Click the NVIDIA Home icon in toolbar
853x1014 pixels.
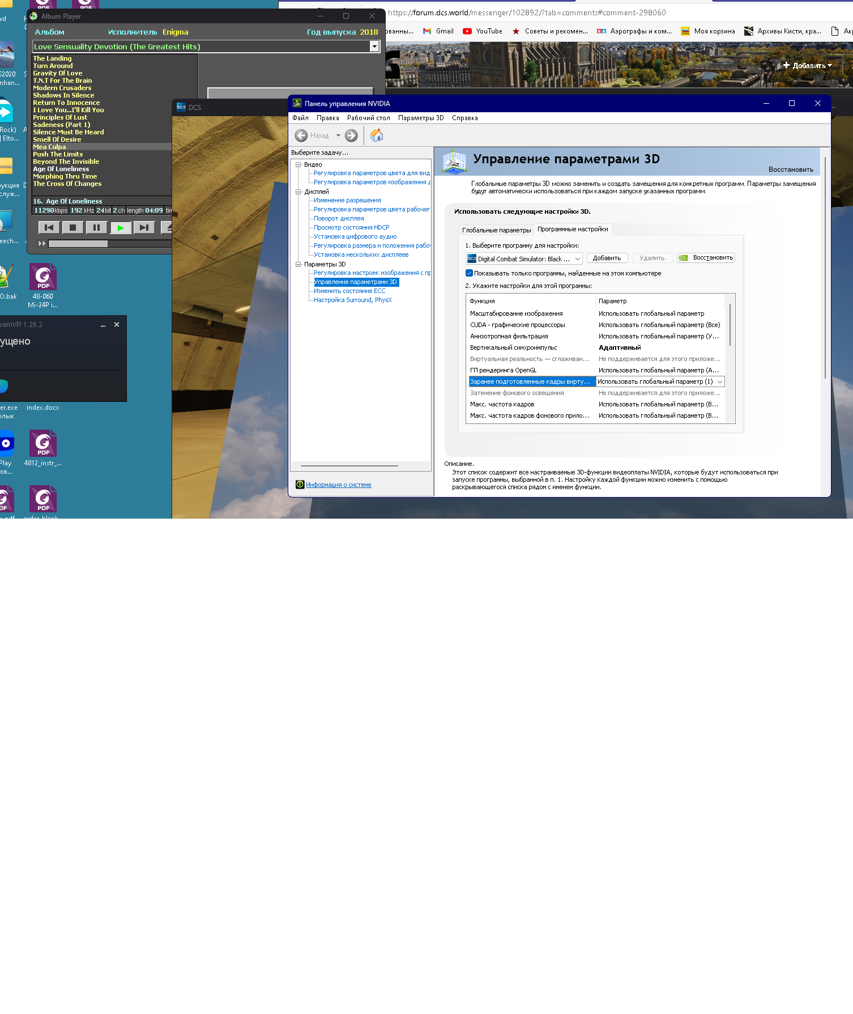[x=377, y=135]
